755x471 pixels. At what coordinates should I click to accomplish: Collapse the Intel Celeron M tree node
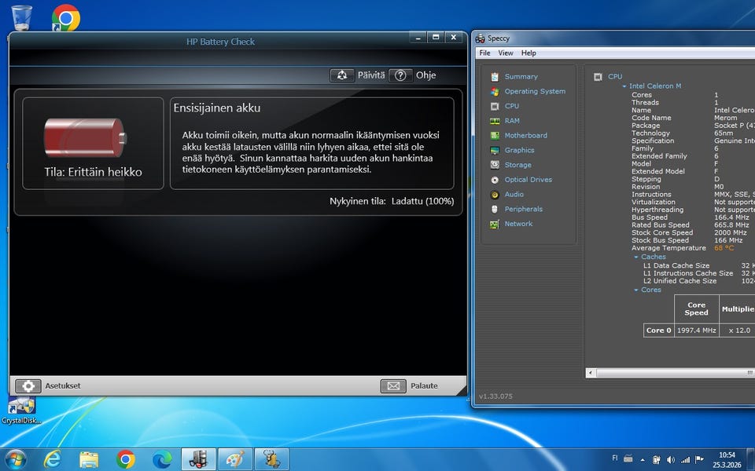pyautogui.click(x=624, y=86)
